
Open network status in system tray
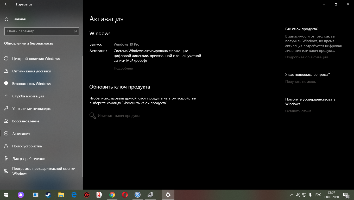tap(304, 195)
